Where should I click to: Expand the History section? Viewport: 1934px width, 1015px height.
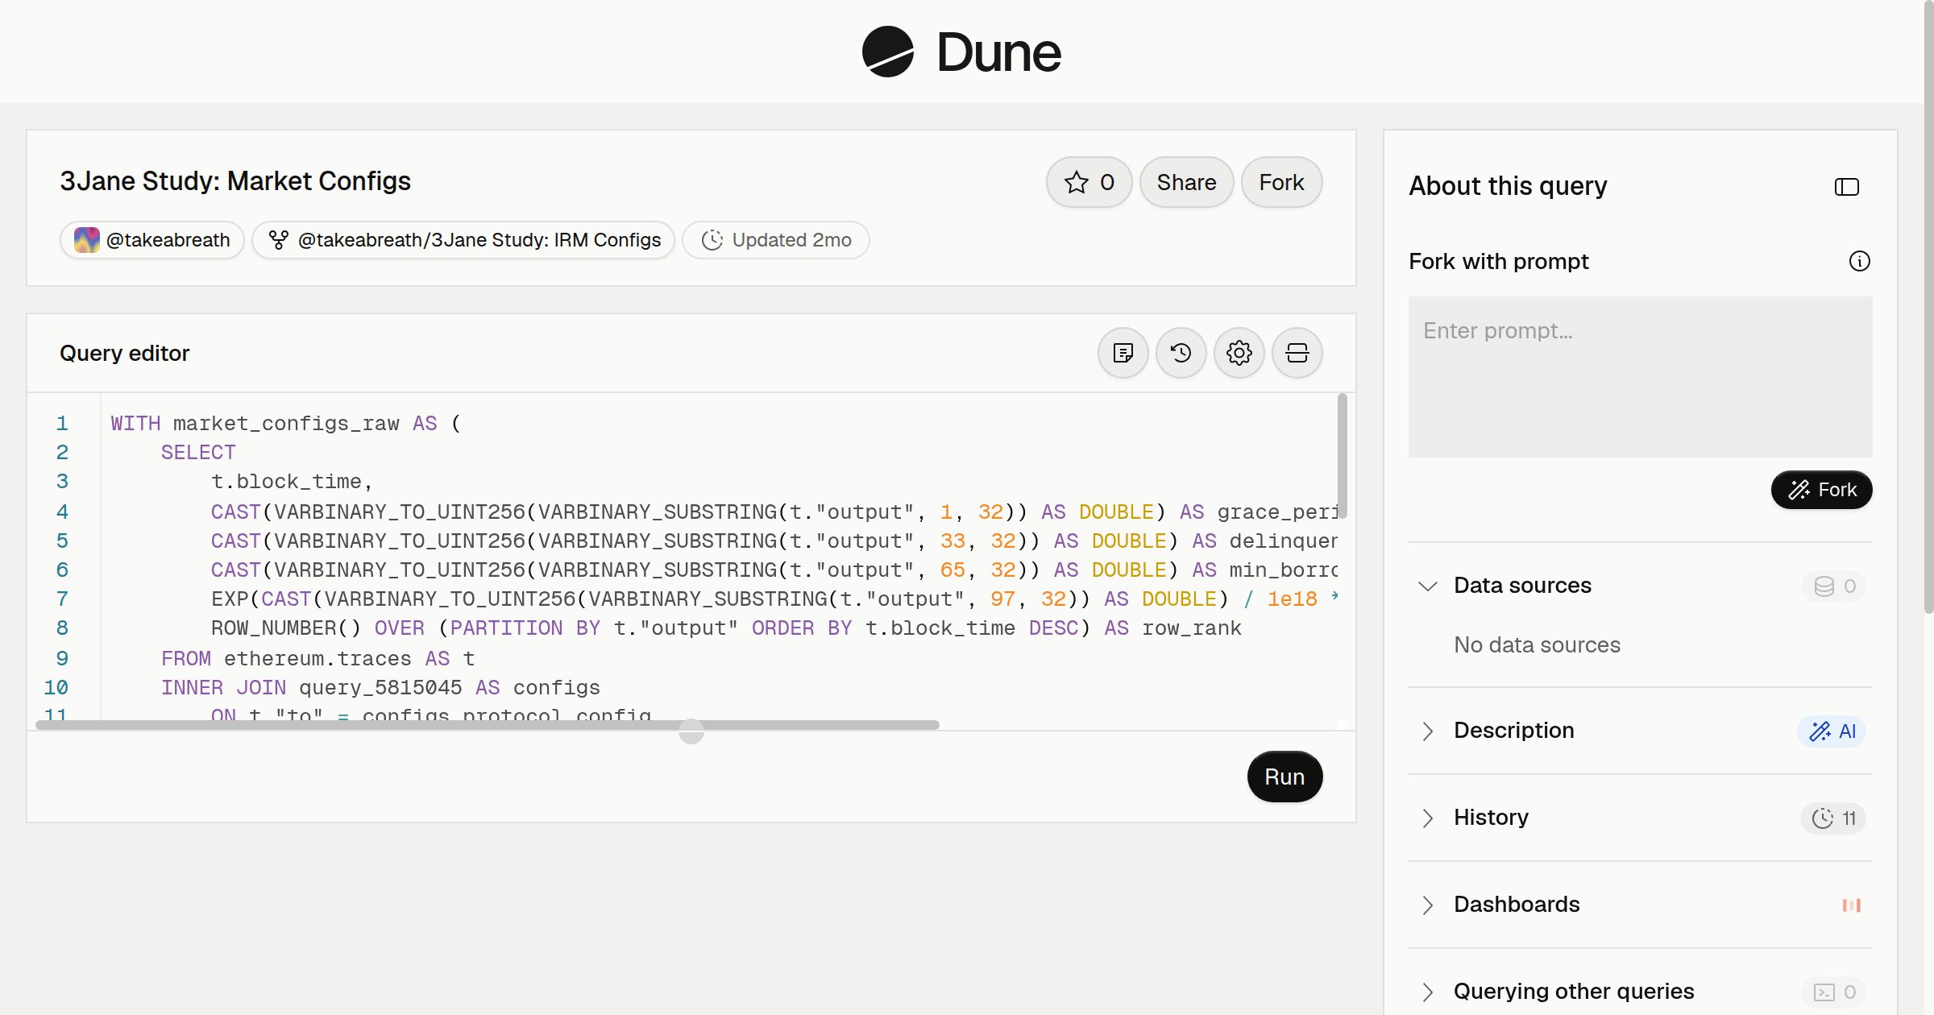1427,818
